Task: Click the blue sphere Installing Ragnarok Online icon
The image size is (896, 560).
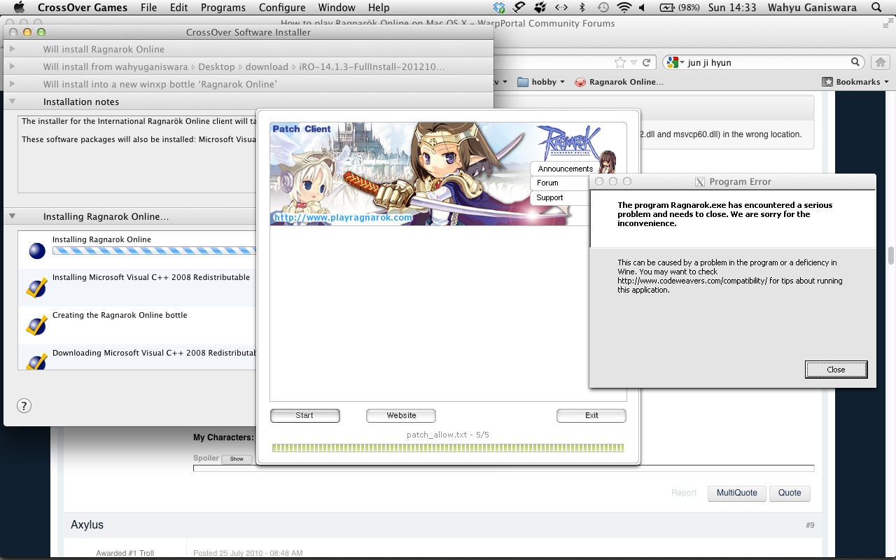Action: 36,251
